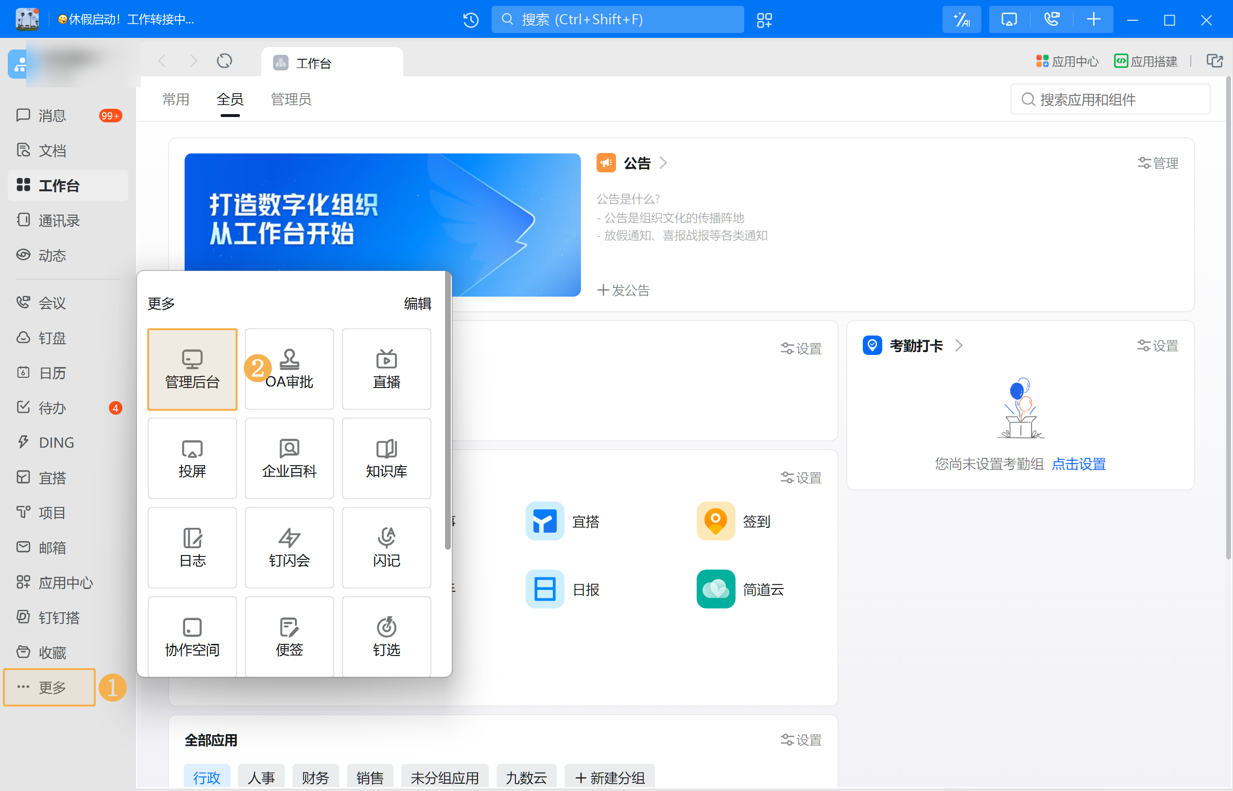
Task: Open the 简道云 app icon
Action: [716, 589]
